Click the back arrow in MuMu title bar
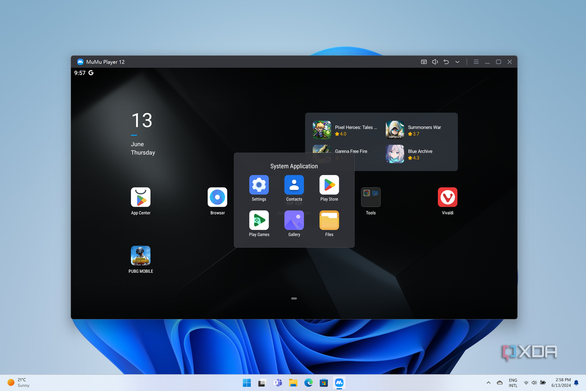586x391 pixels. tap(446, 62)
